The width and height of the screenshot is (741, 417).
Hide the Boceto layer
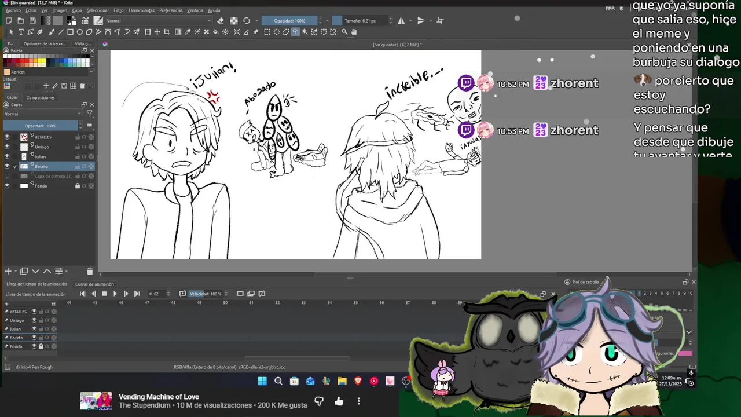[7, 166]
